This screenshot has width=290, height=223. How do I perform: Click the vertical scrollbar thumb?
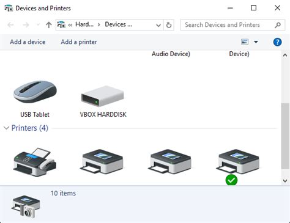pyautogui.click(x=285, y=136)
